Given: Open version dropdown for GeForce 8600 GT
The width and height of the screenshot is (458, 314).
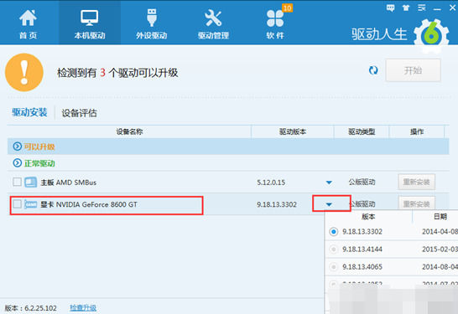Looking at the screenshot, I should (329, 204).
